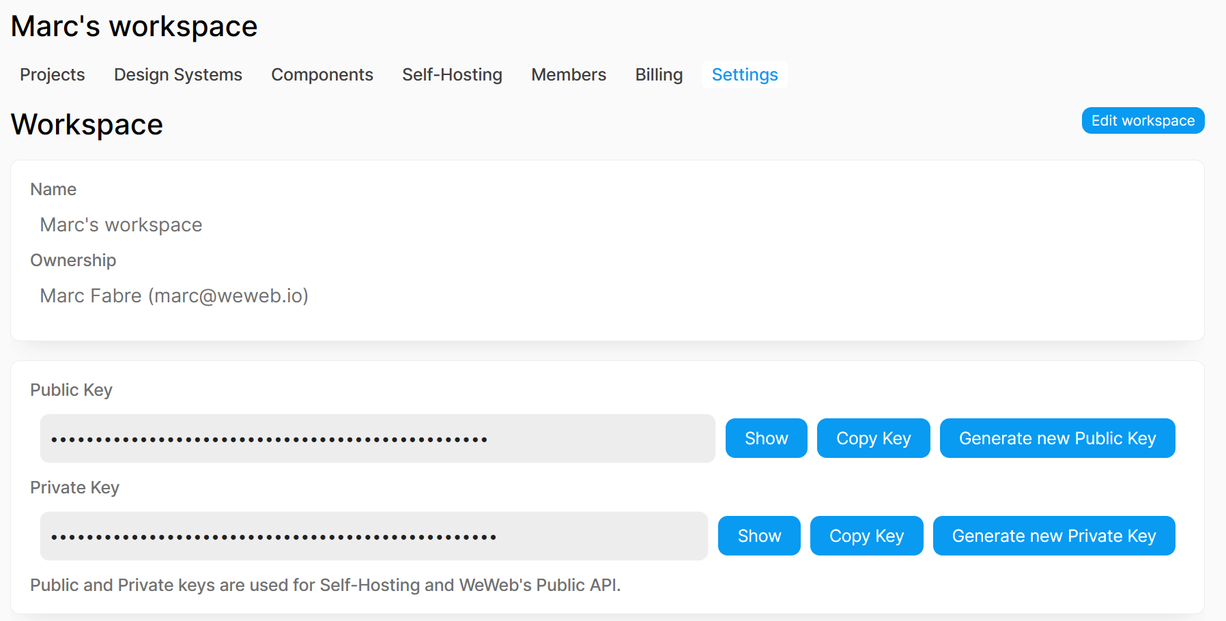The image size is (1226, 621).
Task: Show the hidden Private Key
Action: [x=758, y=536]
